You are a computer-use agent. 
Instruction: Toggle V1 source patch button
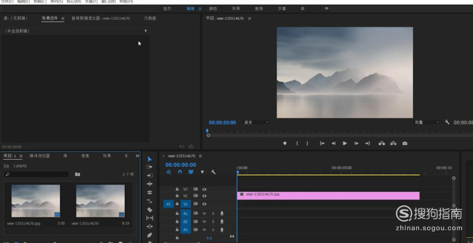click(168, 204)
